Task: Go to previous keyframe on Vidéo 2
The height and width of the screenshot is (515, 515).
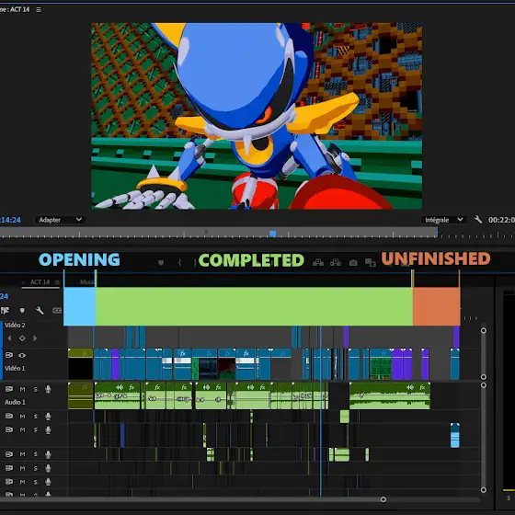Action: [9, 338]
